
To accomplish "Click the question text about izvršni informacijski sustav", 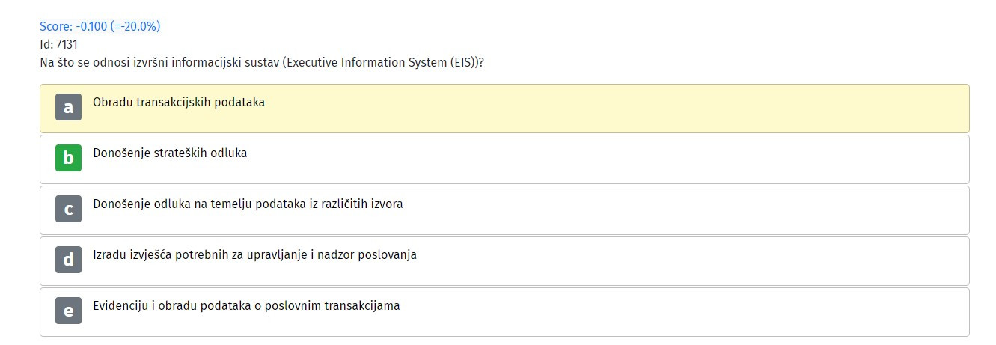I will tap(261, 62).
